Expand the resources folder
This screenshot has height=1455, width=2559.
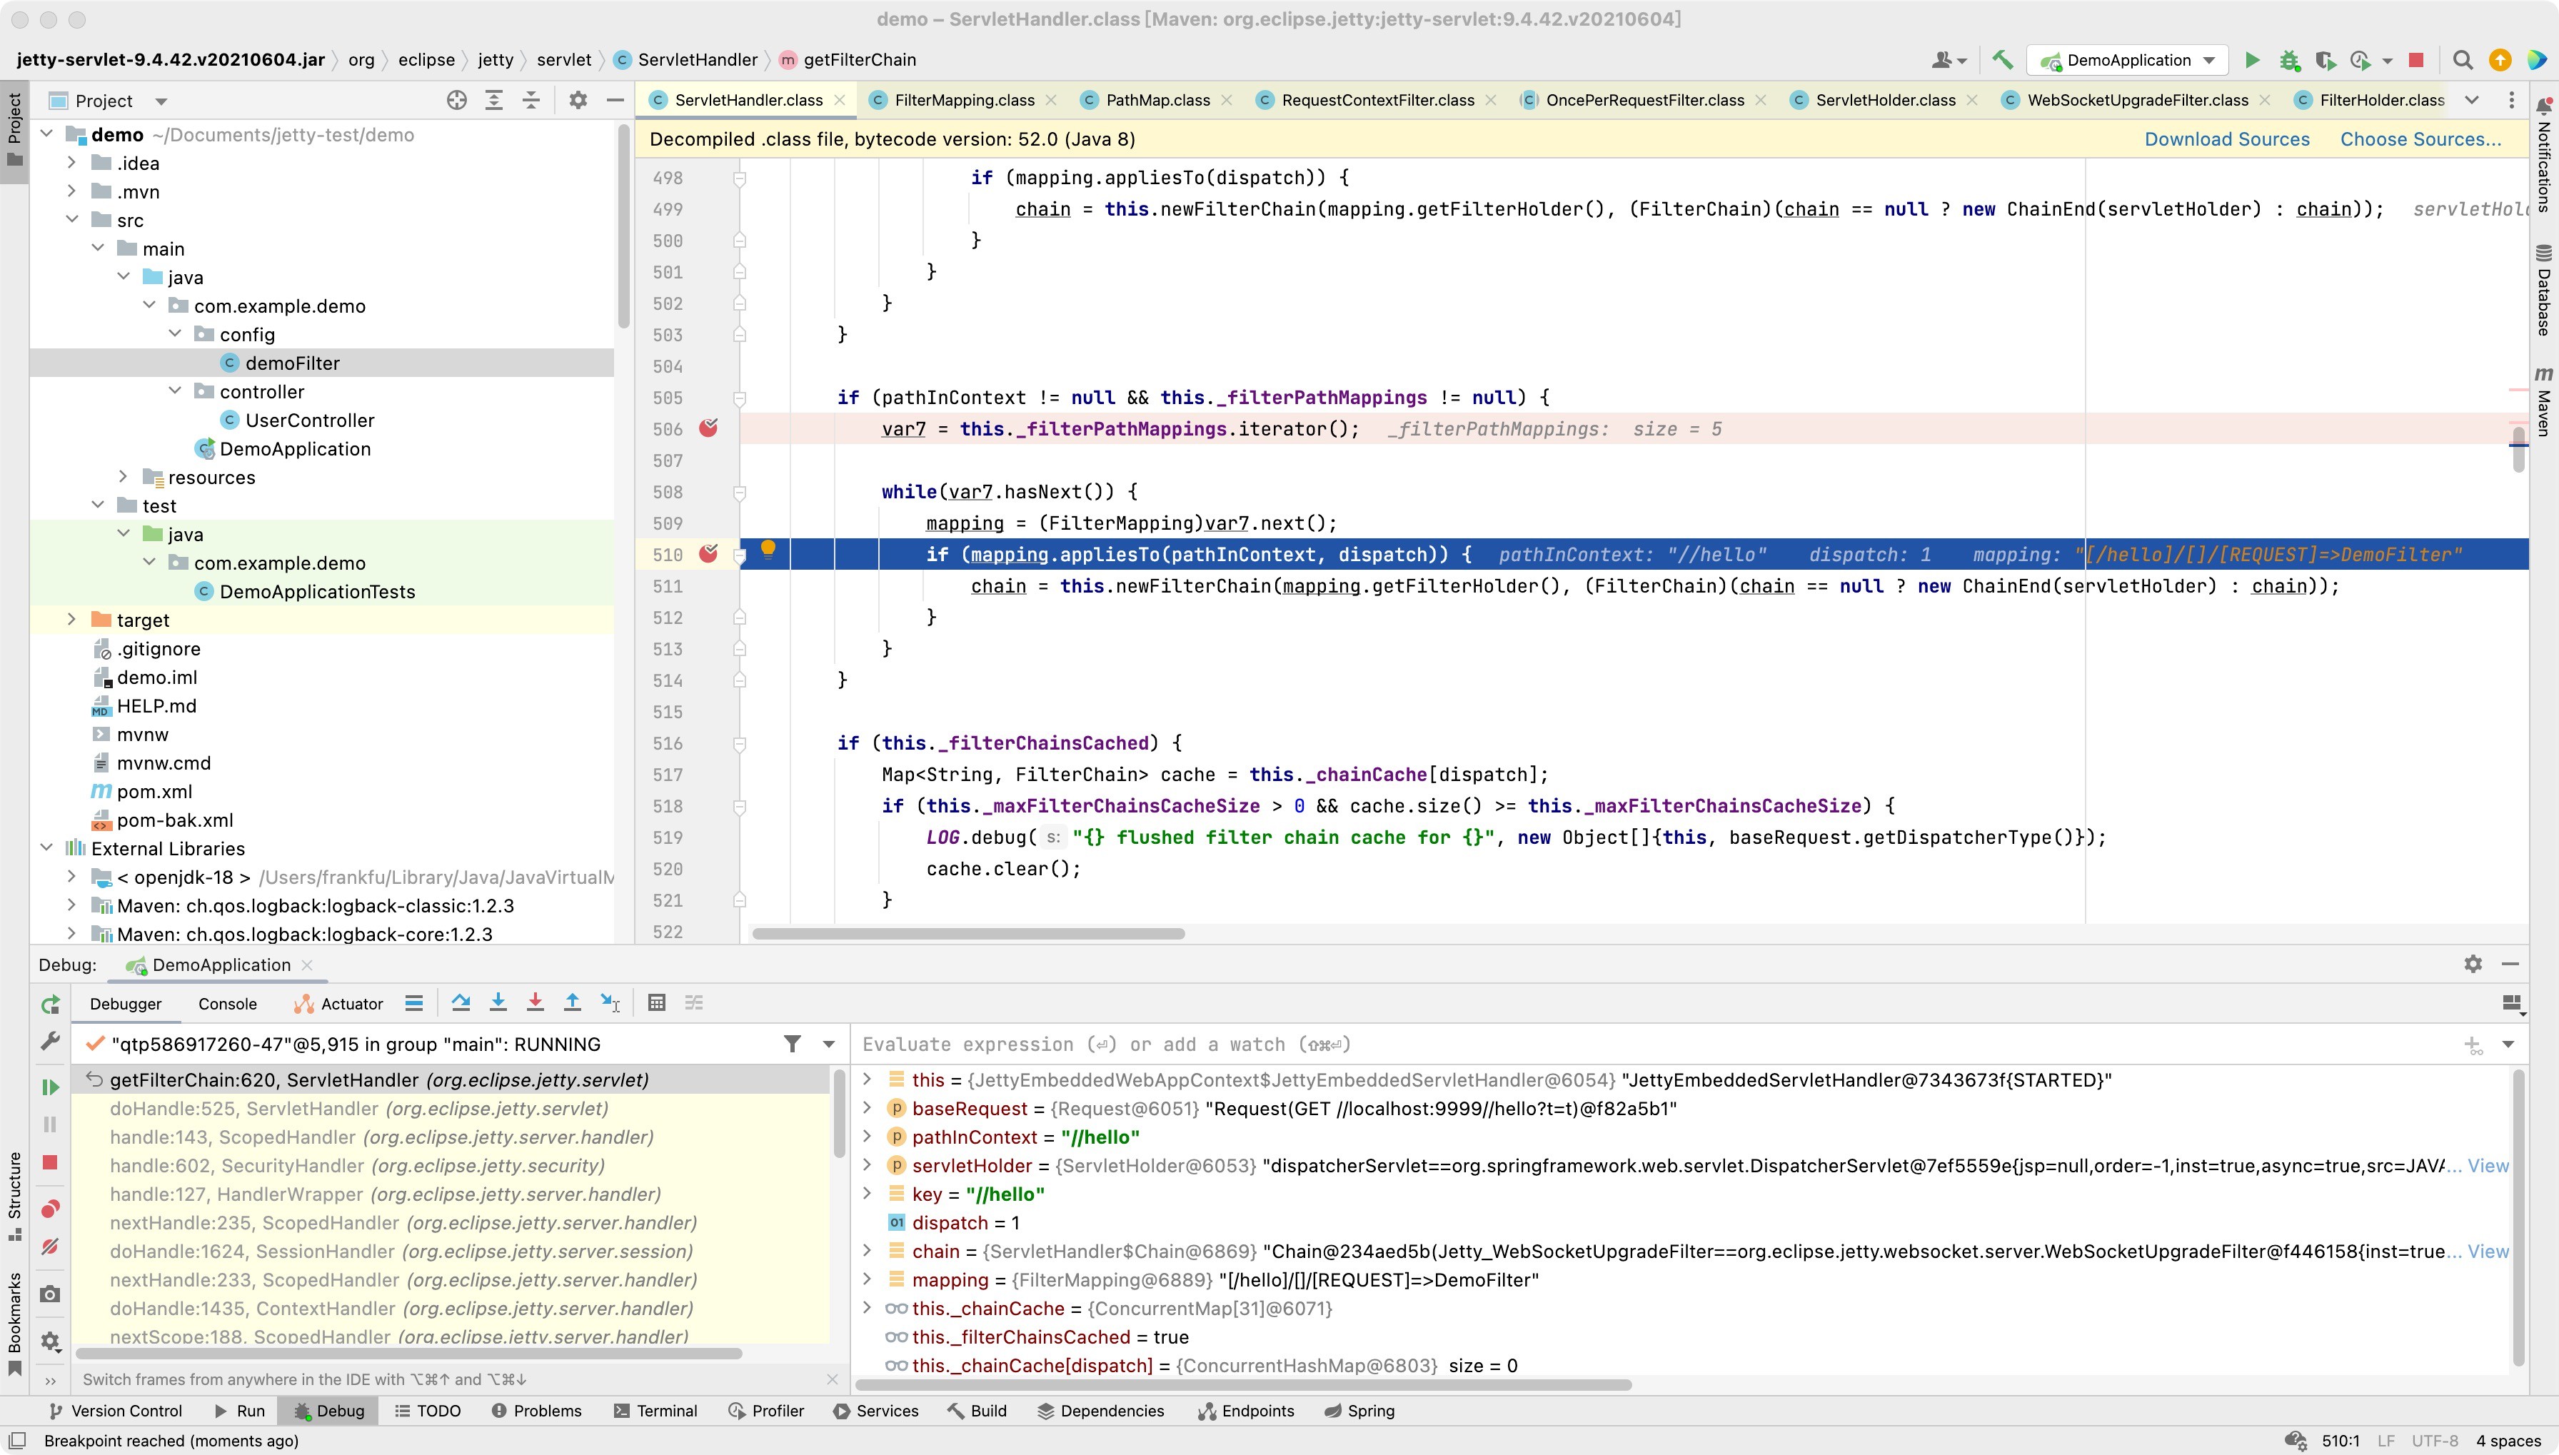pos(124,477)
